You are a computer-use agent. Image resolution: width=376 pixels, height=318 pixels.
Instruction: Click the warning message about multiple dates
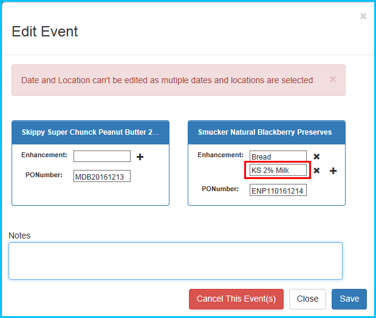click(x=167, y=80)
